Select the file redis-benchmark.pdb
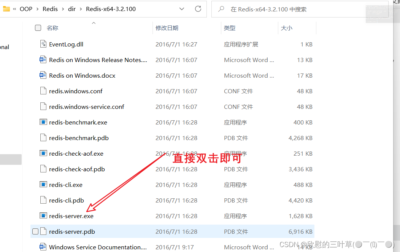Image resolution: width=400 pixels, height=252 pixels. [79, 138]
